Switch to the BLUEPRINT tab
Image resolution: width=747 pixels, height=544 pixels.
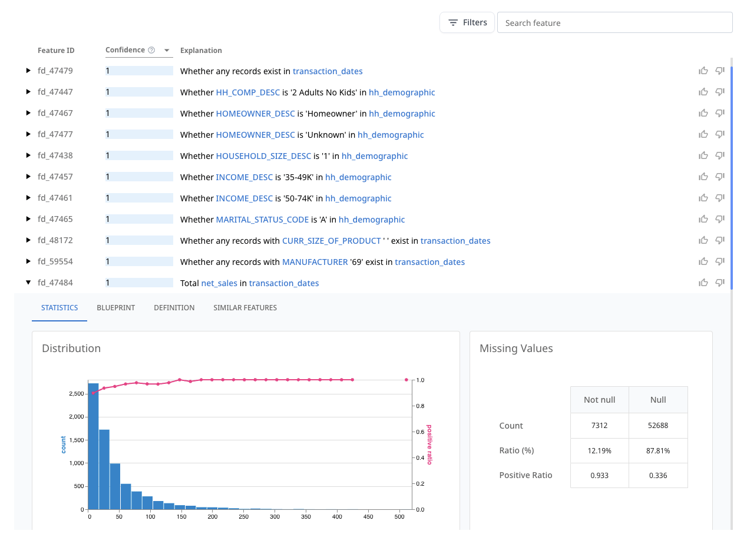coord(115,307)
